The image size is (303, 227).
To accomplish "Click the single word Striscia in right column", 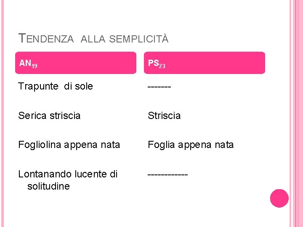I will click(164, 116).
